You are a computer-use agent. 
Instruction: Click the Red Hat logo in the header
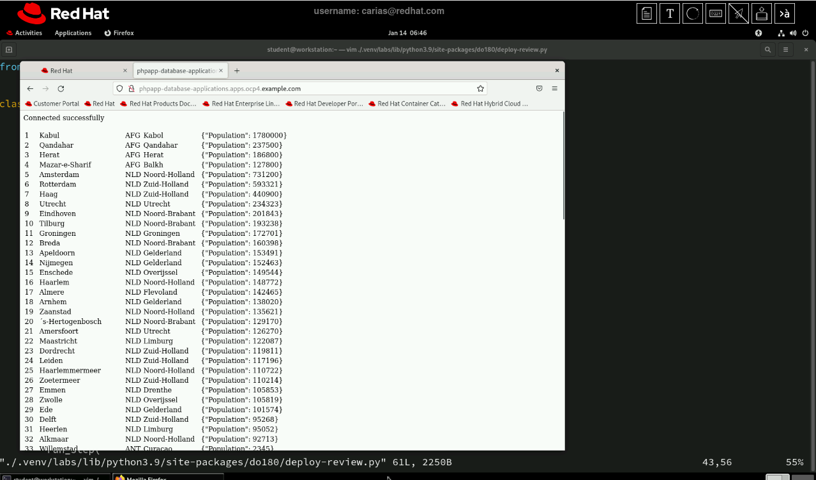click(63, 13)
